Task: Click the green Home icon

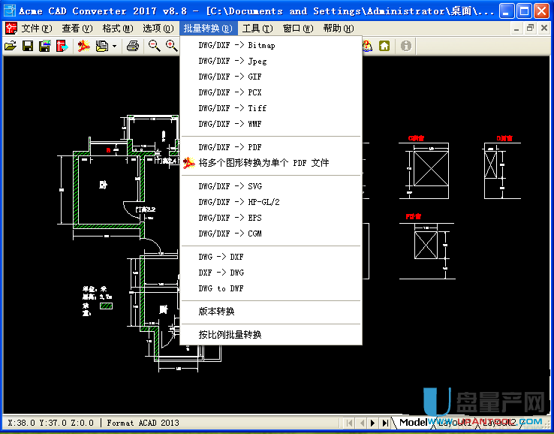Action: (384, 47)
